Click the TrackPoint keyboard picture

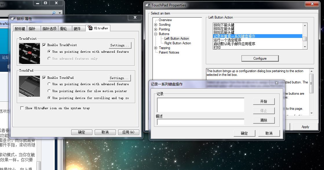(x=29, y=53)
